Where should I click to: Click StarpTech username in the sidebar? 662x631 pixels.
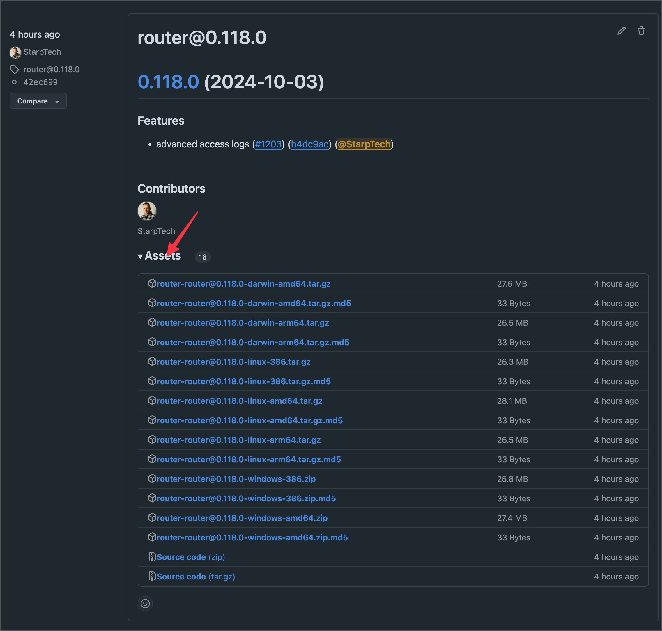click(x=42, y=52)
